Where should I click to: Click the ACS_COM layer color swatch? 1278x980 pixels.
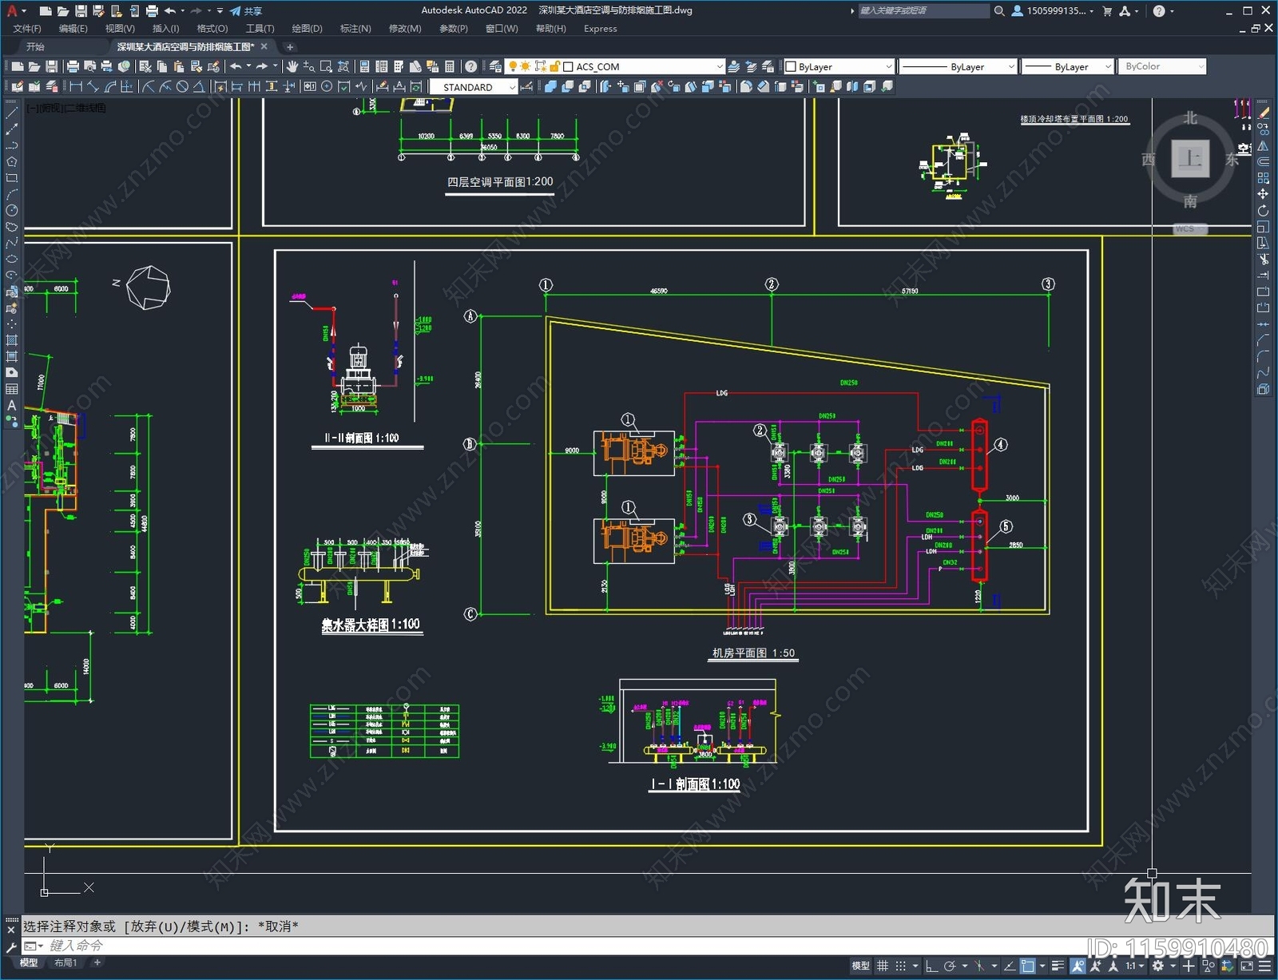point(568,67)
